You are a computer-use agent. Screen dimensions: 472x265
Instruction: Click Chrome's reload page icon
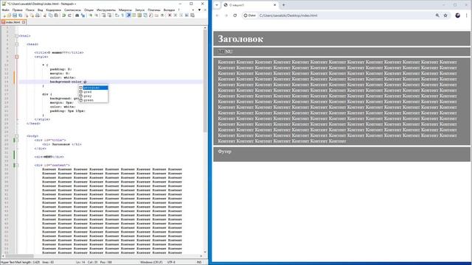click(235, 15)
